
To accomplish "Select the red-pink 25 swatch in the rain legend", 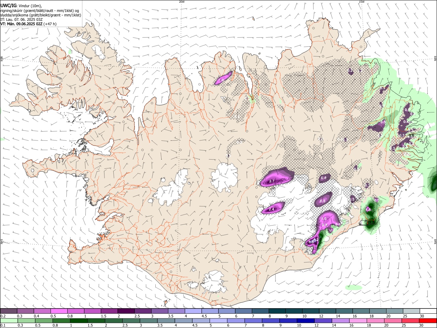I will point(411,320).
